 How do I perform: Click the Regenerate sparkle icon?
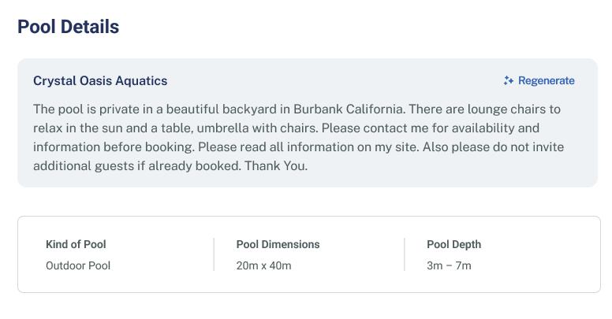[x=509, y=80]
